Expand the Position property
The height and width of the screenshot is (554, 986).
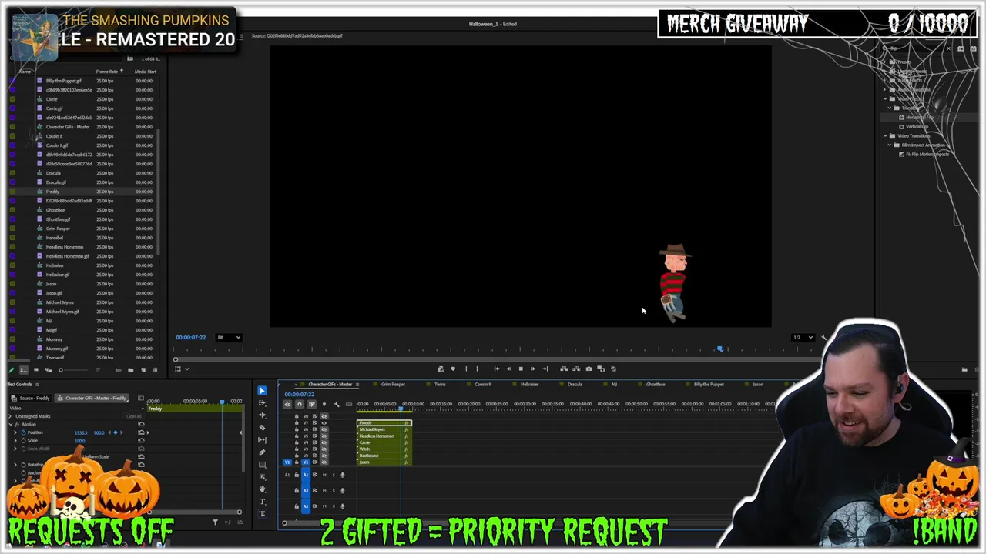tap(15, 432)
